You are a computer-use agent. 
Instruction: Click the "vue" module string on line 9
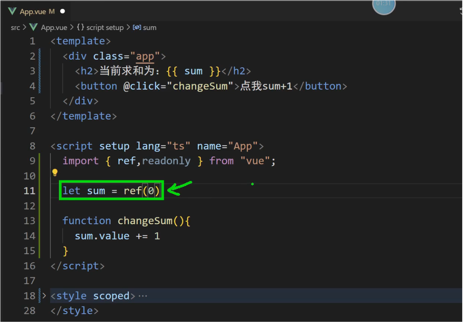point(255,161)
